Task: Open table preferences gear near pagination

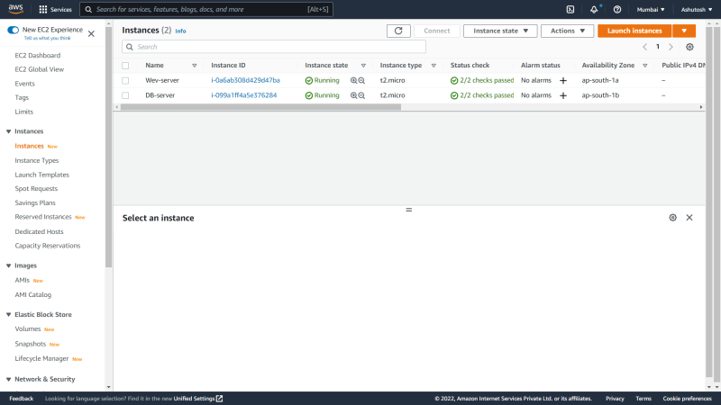Action: [x=689, y=47]
